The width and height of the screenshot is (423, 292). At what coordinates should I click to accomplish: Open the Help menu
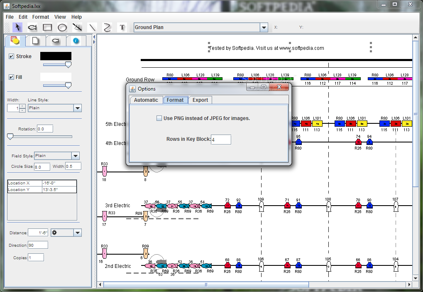tap(77, 17)
